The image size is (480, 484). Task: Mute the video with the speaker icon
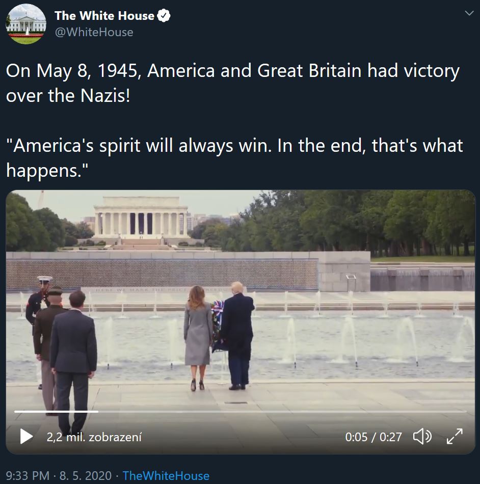[422, 437]
